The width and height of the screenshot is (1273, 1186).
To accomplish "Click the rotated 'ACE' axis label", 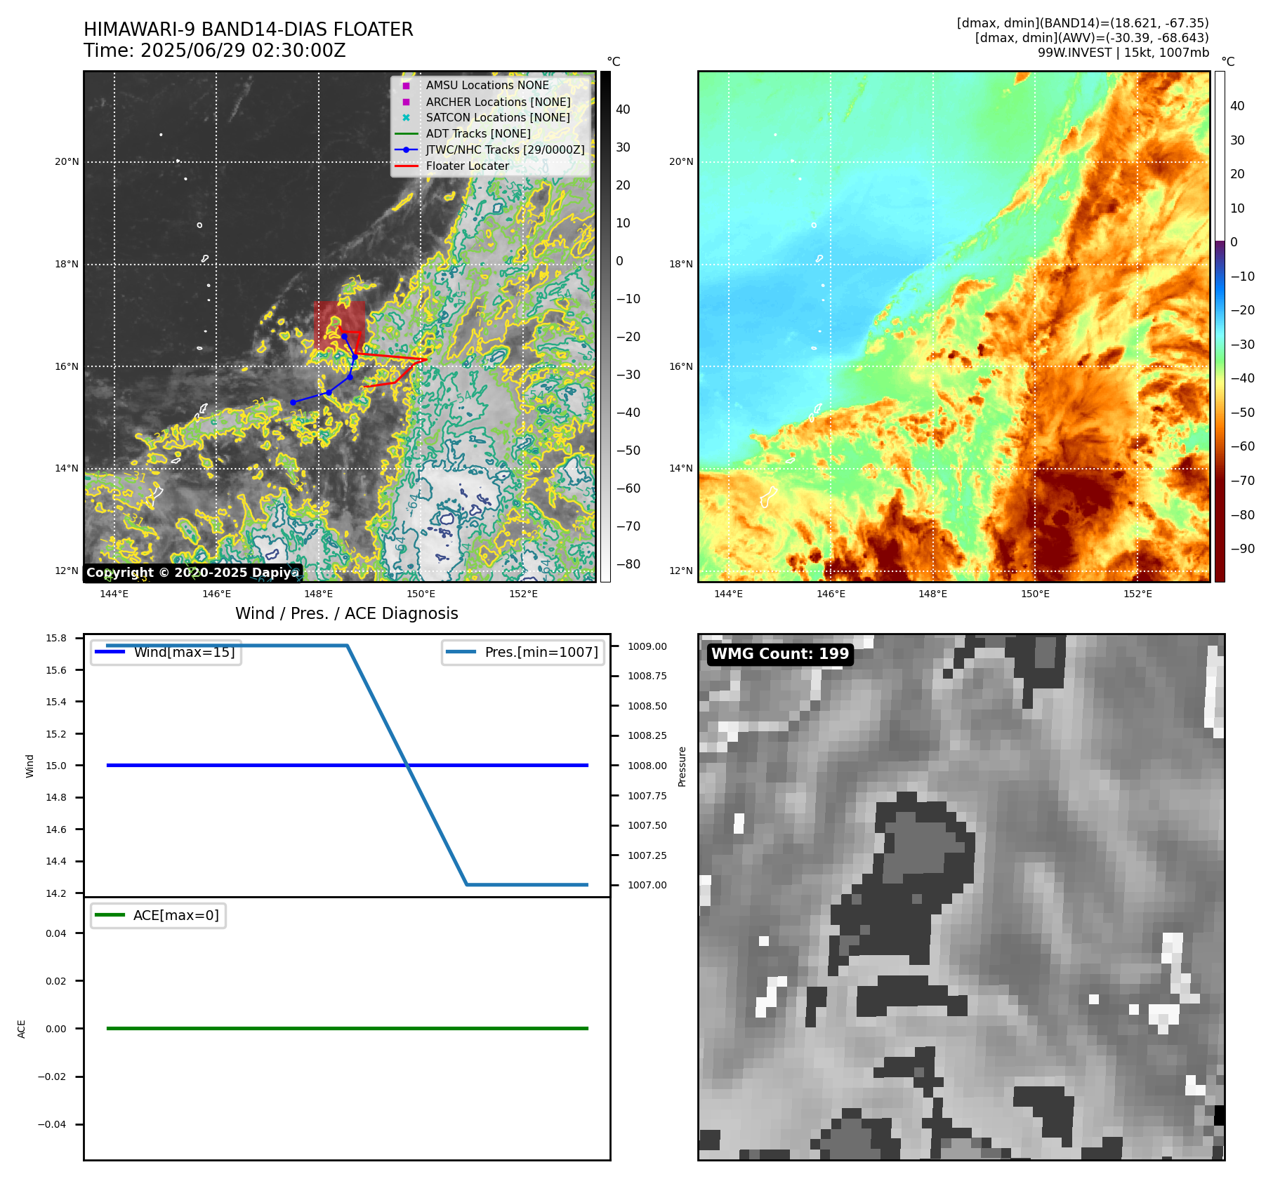I will pos(21,1029).
